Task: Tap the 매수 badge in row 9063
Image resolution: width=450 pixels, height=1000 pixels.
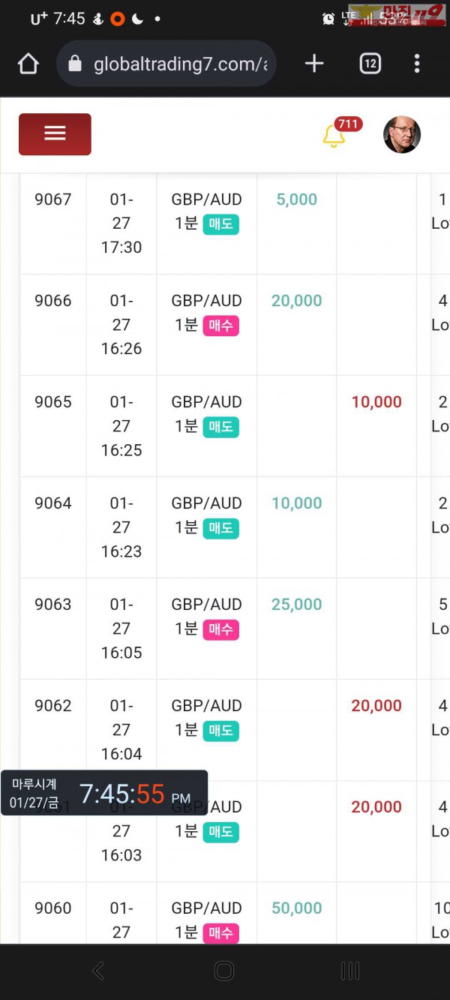Action: tap(220, 629)
